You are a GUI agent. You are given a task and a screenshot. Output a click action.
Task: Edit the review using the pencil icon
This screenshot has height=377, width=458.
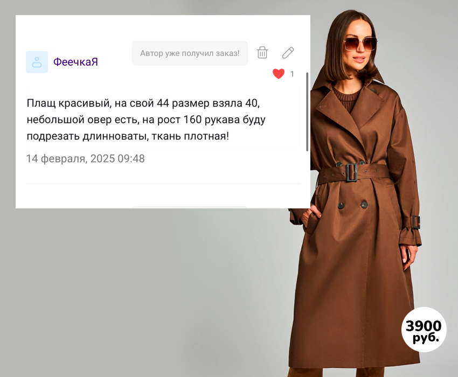pyautogui.click(x=288, y=53)
